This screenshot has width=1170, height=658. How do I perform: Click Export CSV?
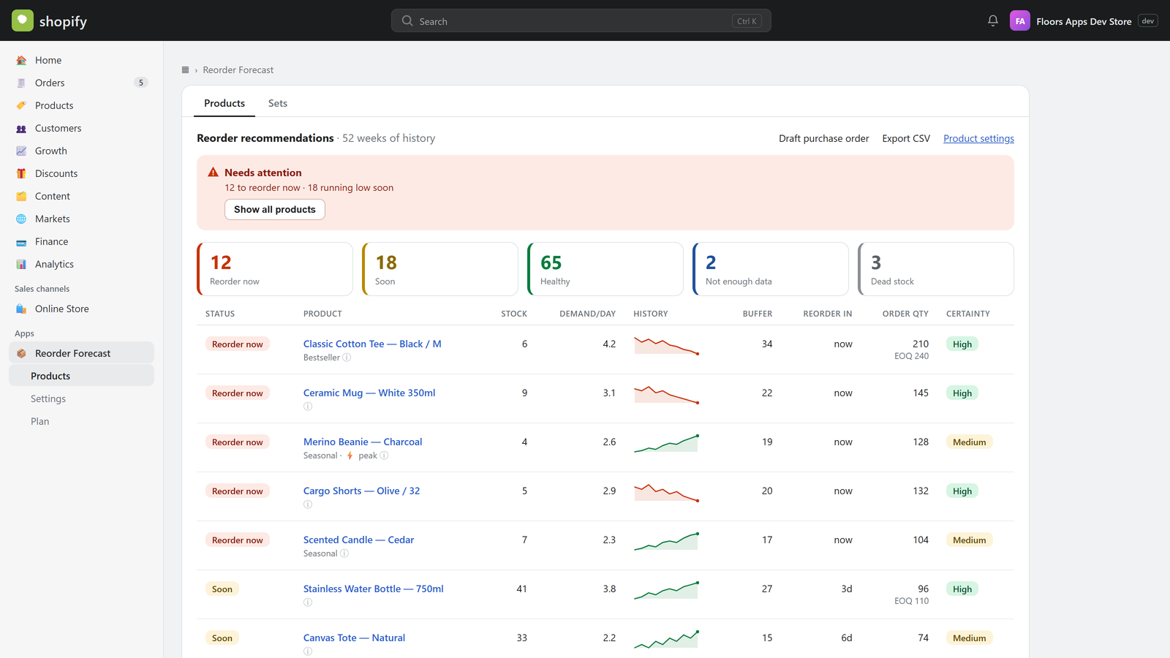tap(906, 138)
